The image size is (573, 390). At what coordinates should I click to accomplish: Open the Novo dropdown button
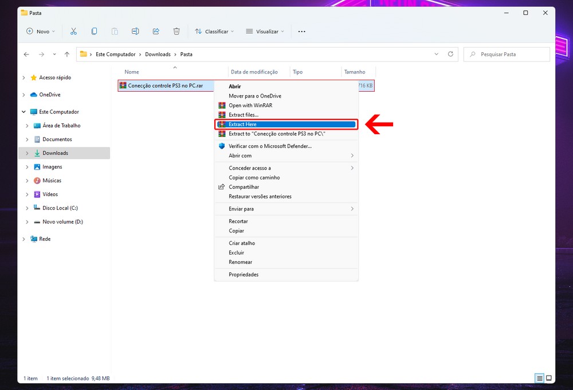point(41,32)
